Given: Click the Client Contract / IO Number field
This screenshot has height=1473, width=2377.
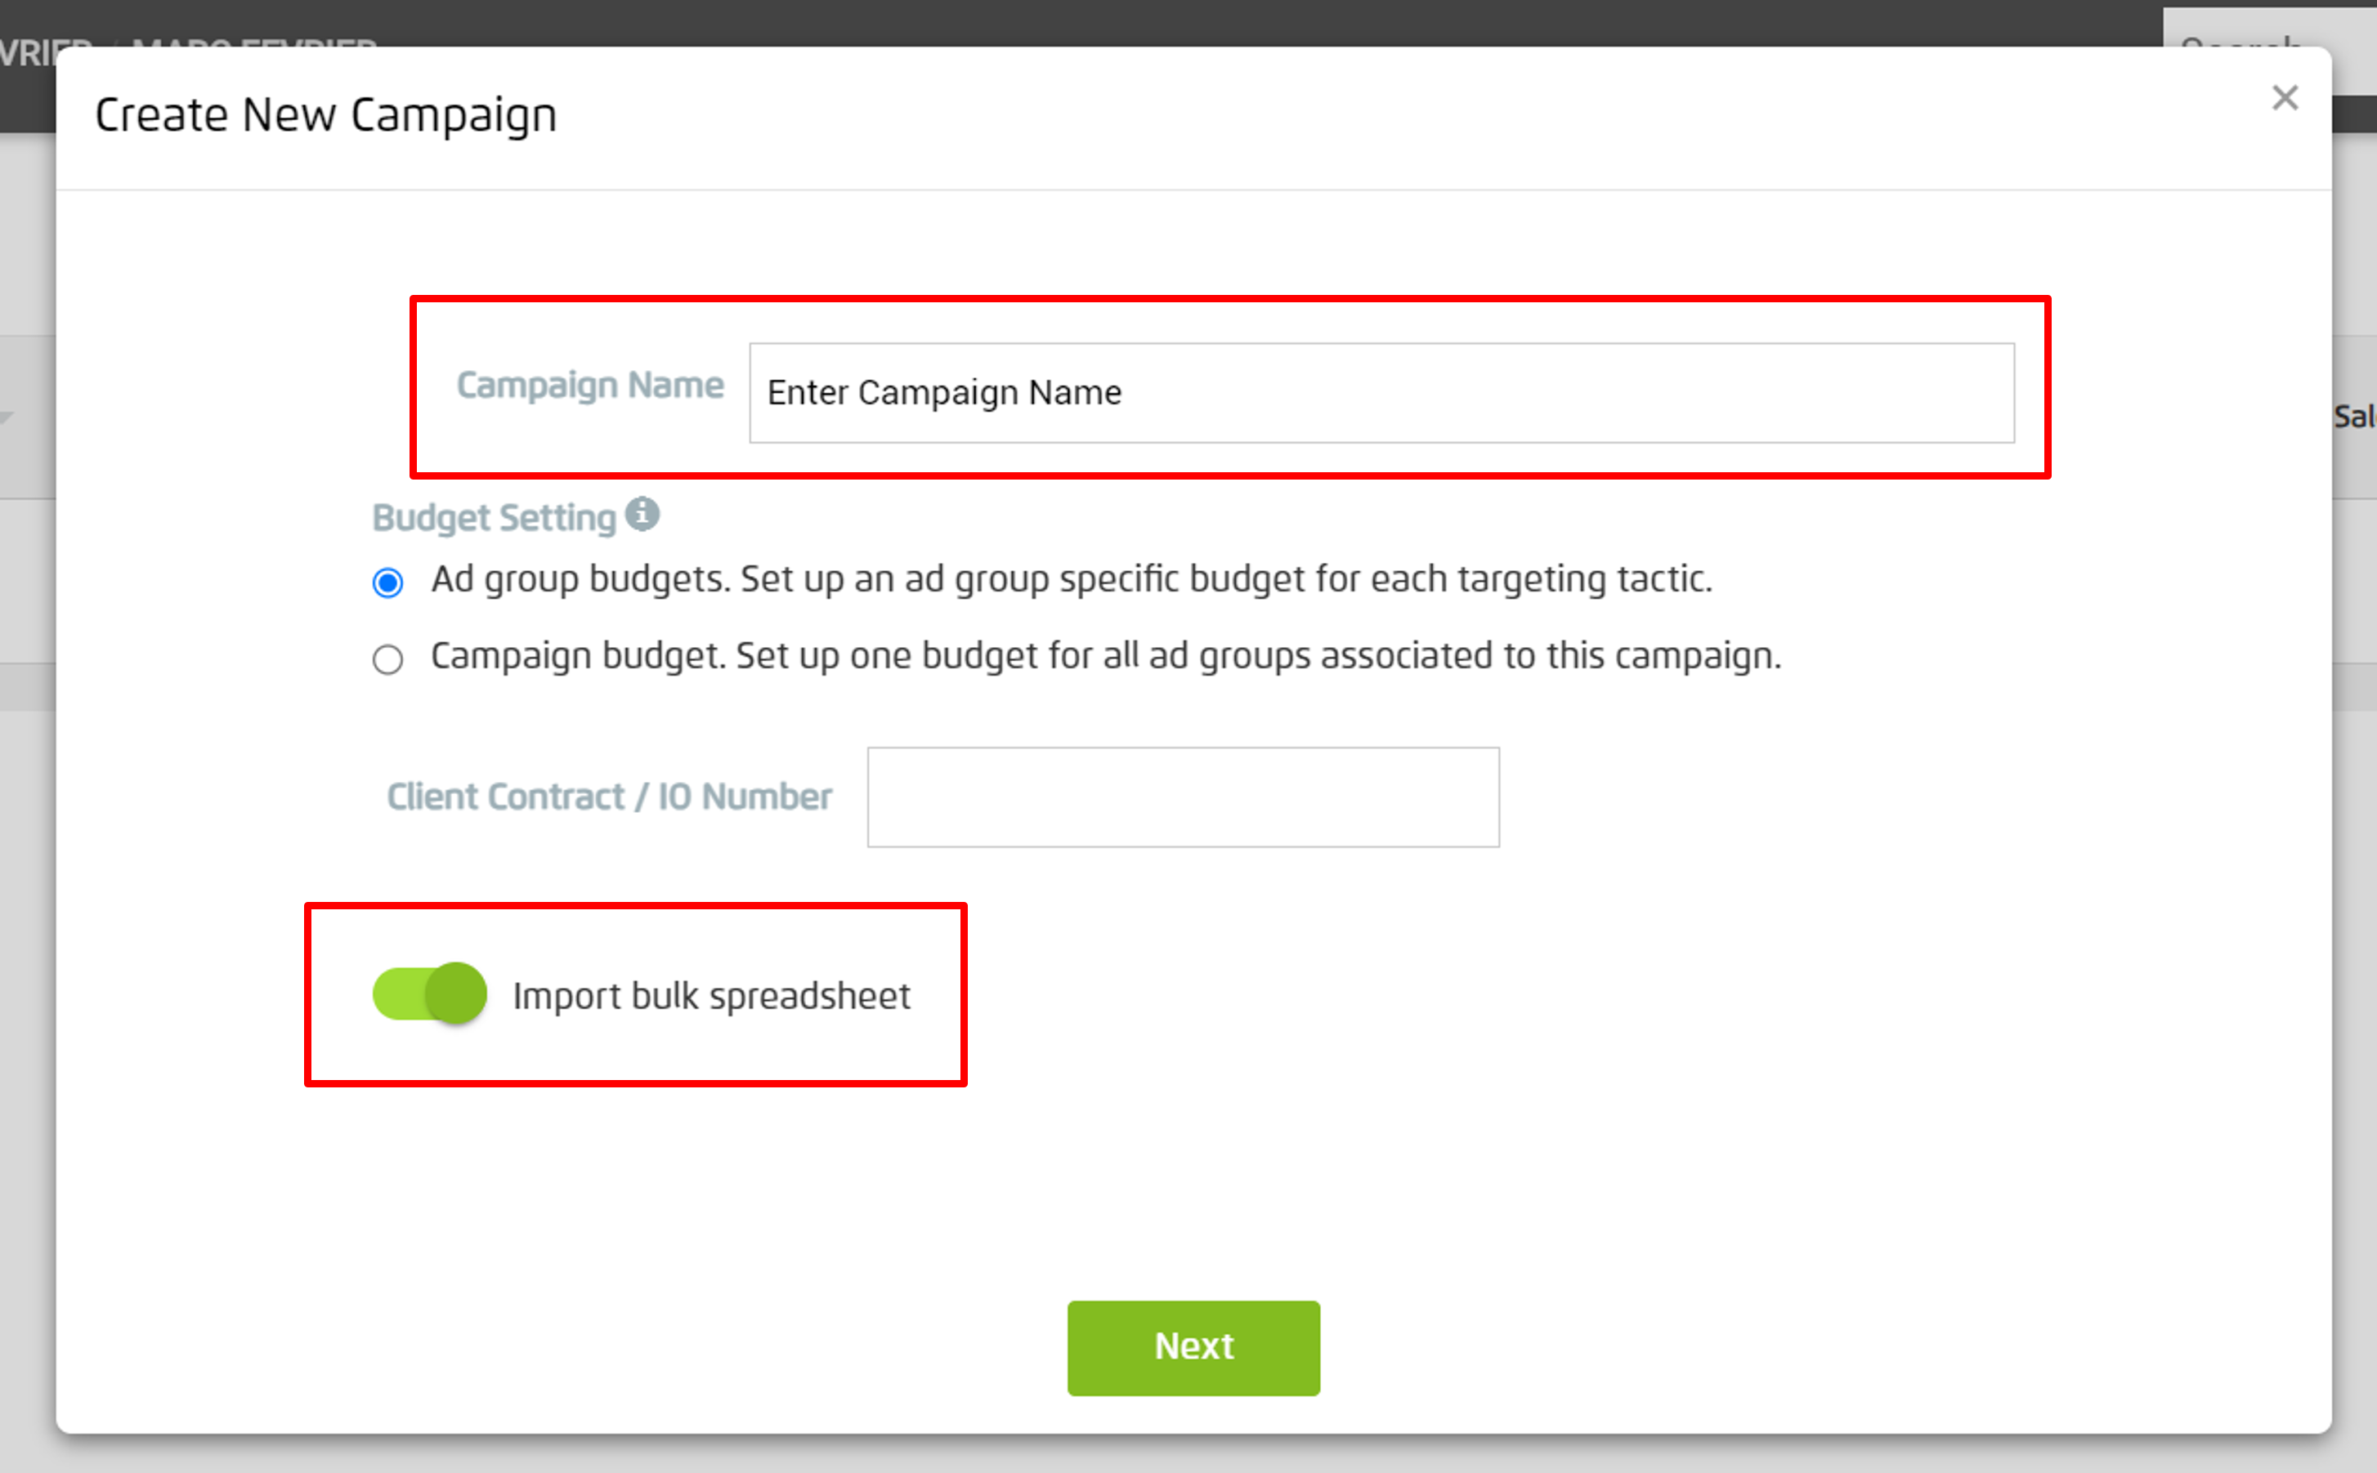Looking at the screenshot, I should pos(1181,797).
